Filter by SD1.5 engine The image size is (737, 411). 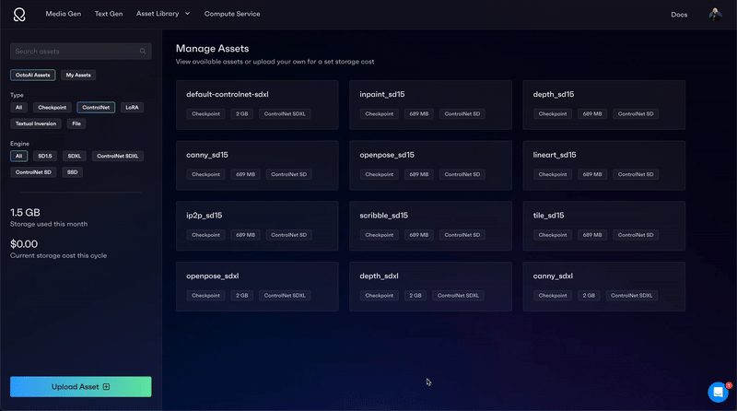tap(45, 156)
